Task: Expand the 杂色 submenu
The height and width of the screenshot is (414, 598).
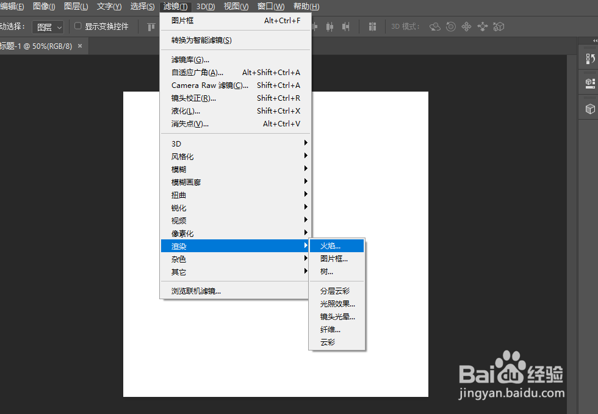Action: [x=234, y=259]
